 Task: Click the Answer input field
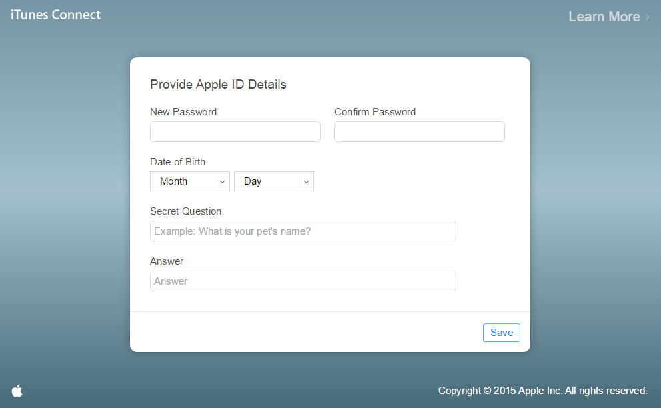click(303, 281)
